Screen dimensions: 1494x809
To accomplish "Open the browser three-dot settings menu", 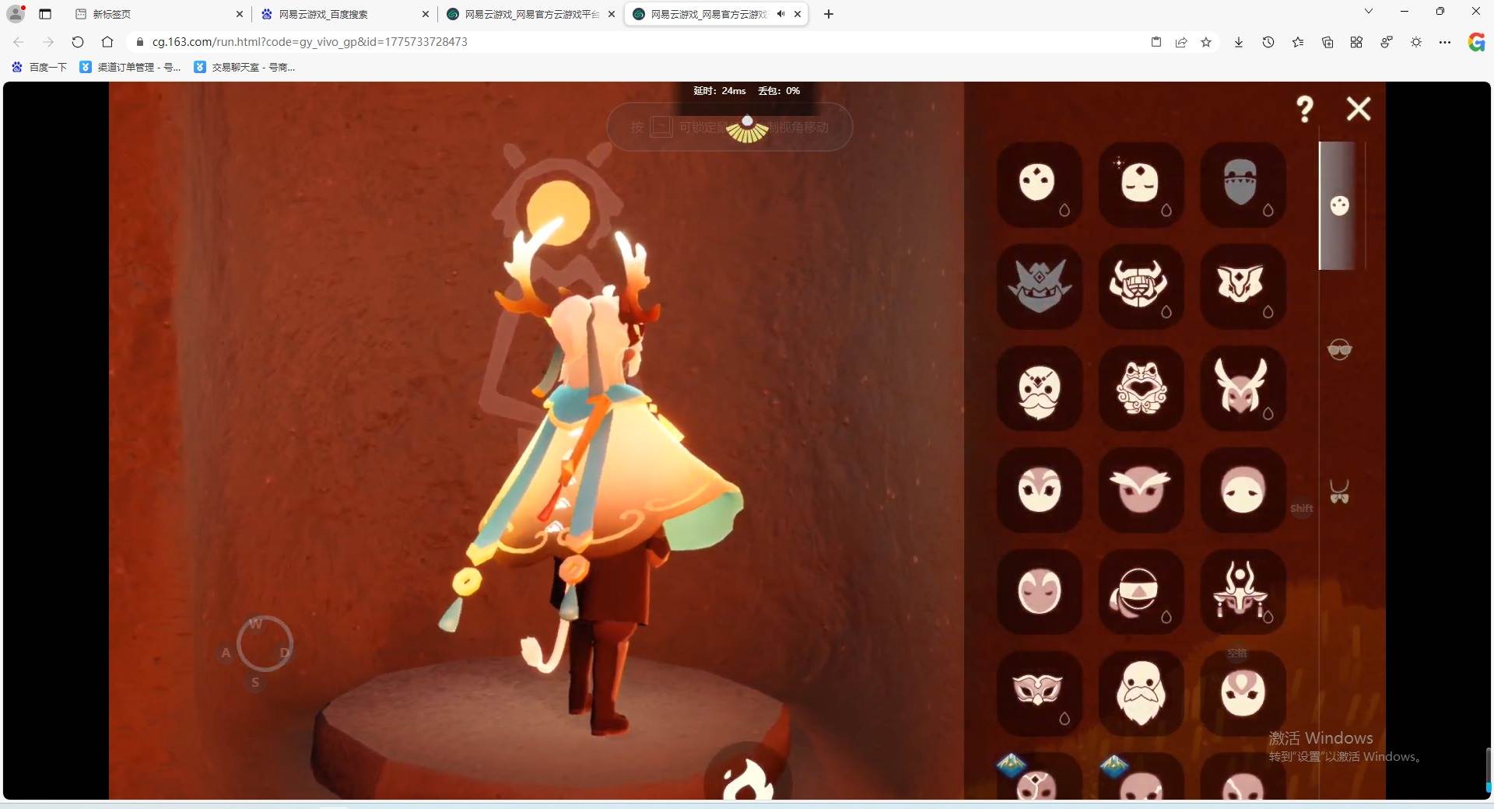I will pyautogui.click(x=1445, y=42).
